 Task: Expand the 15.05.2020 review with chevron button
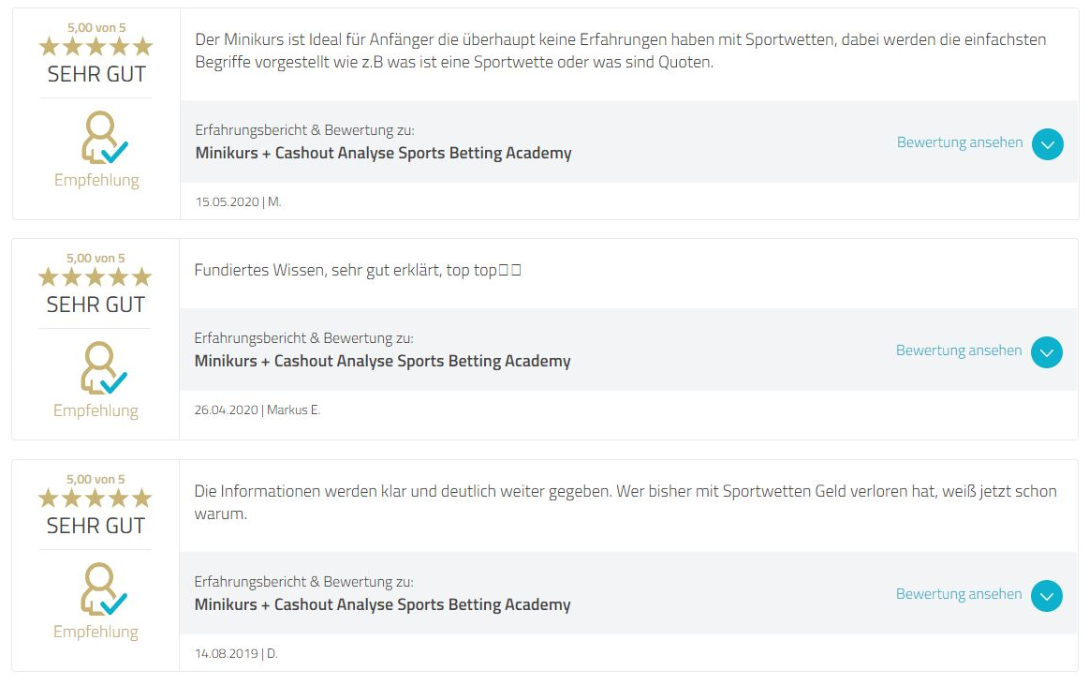tap(1048, 144)
